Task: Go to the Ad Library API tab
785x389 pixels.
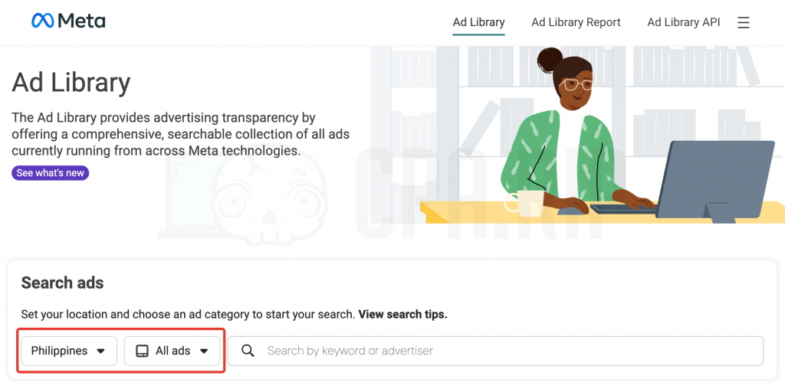Action: point(683,22)
